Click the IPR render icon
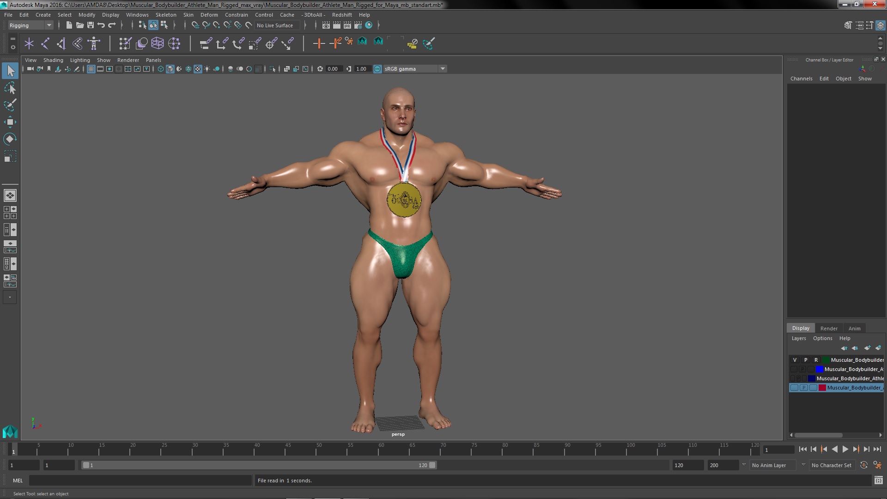Screen dimensions: 887x499 [x=347, y=25]
